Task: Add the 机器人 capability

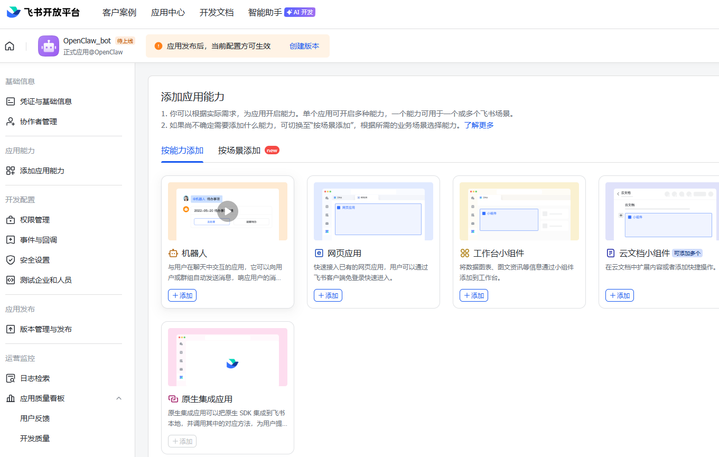Action: (182, 295)
